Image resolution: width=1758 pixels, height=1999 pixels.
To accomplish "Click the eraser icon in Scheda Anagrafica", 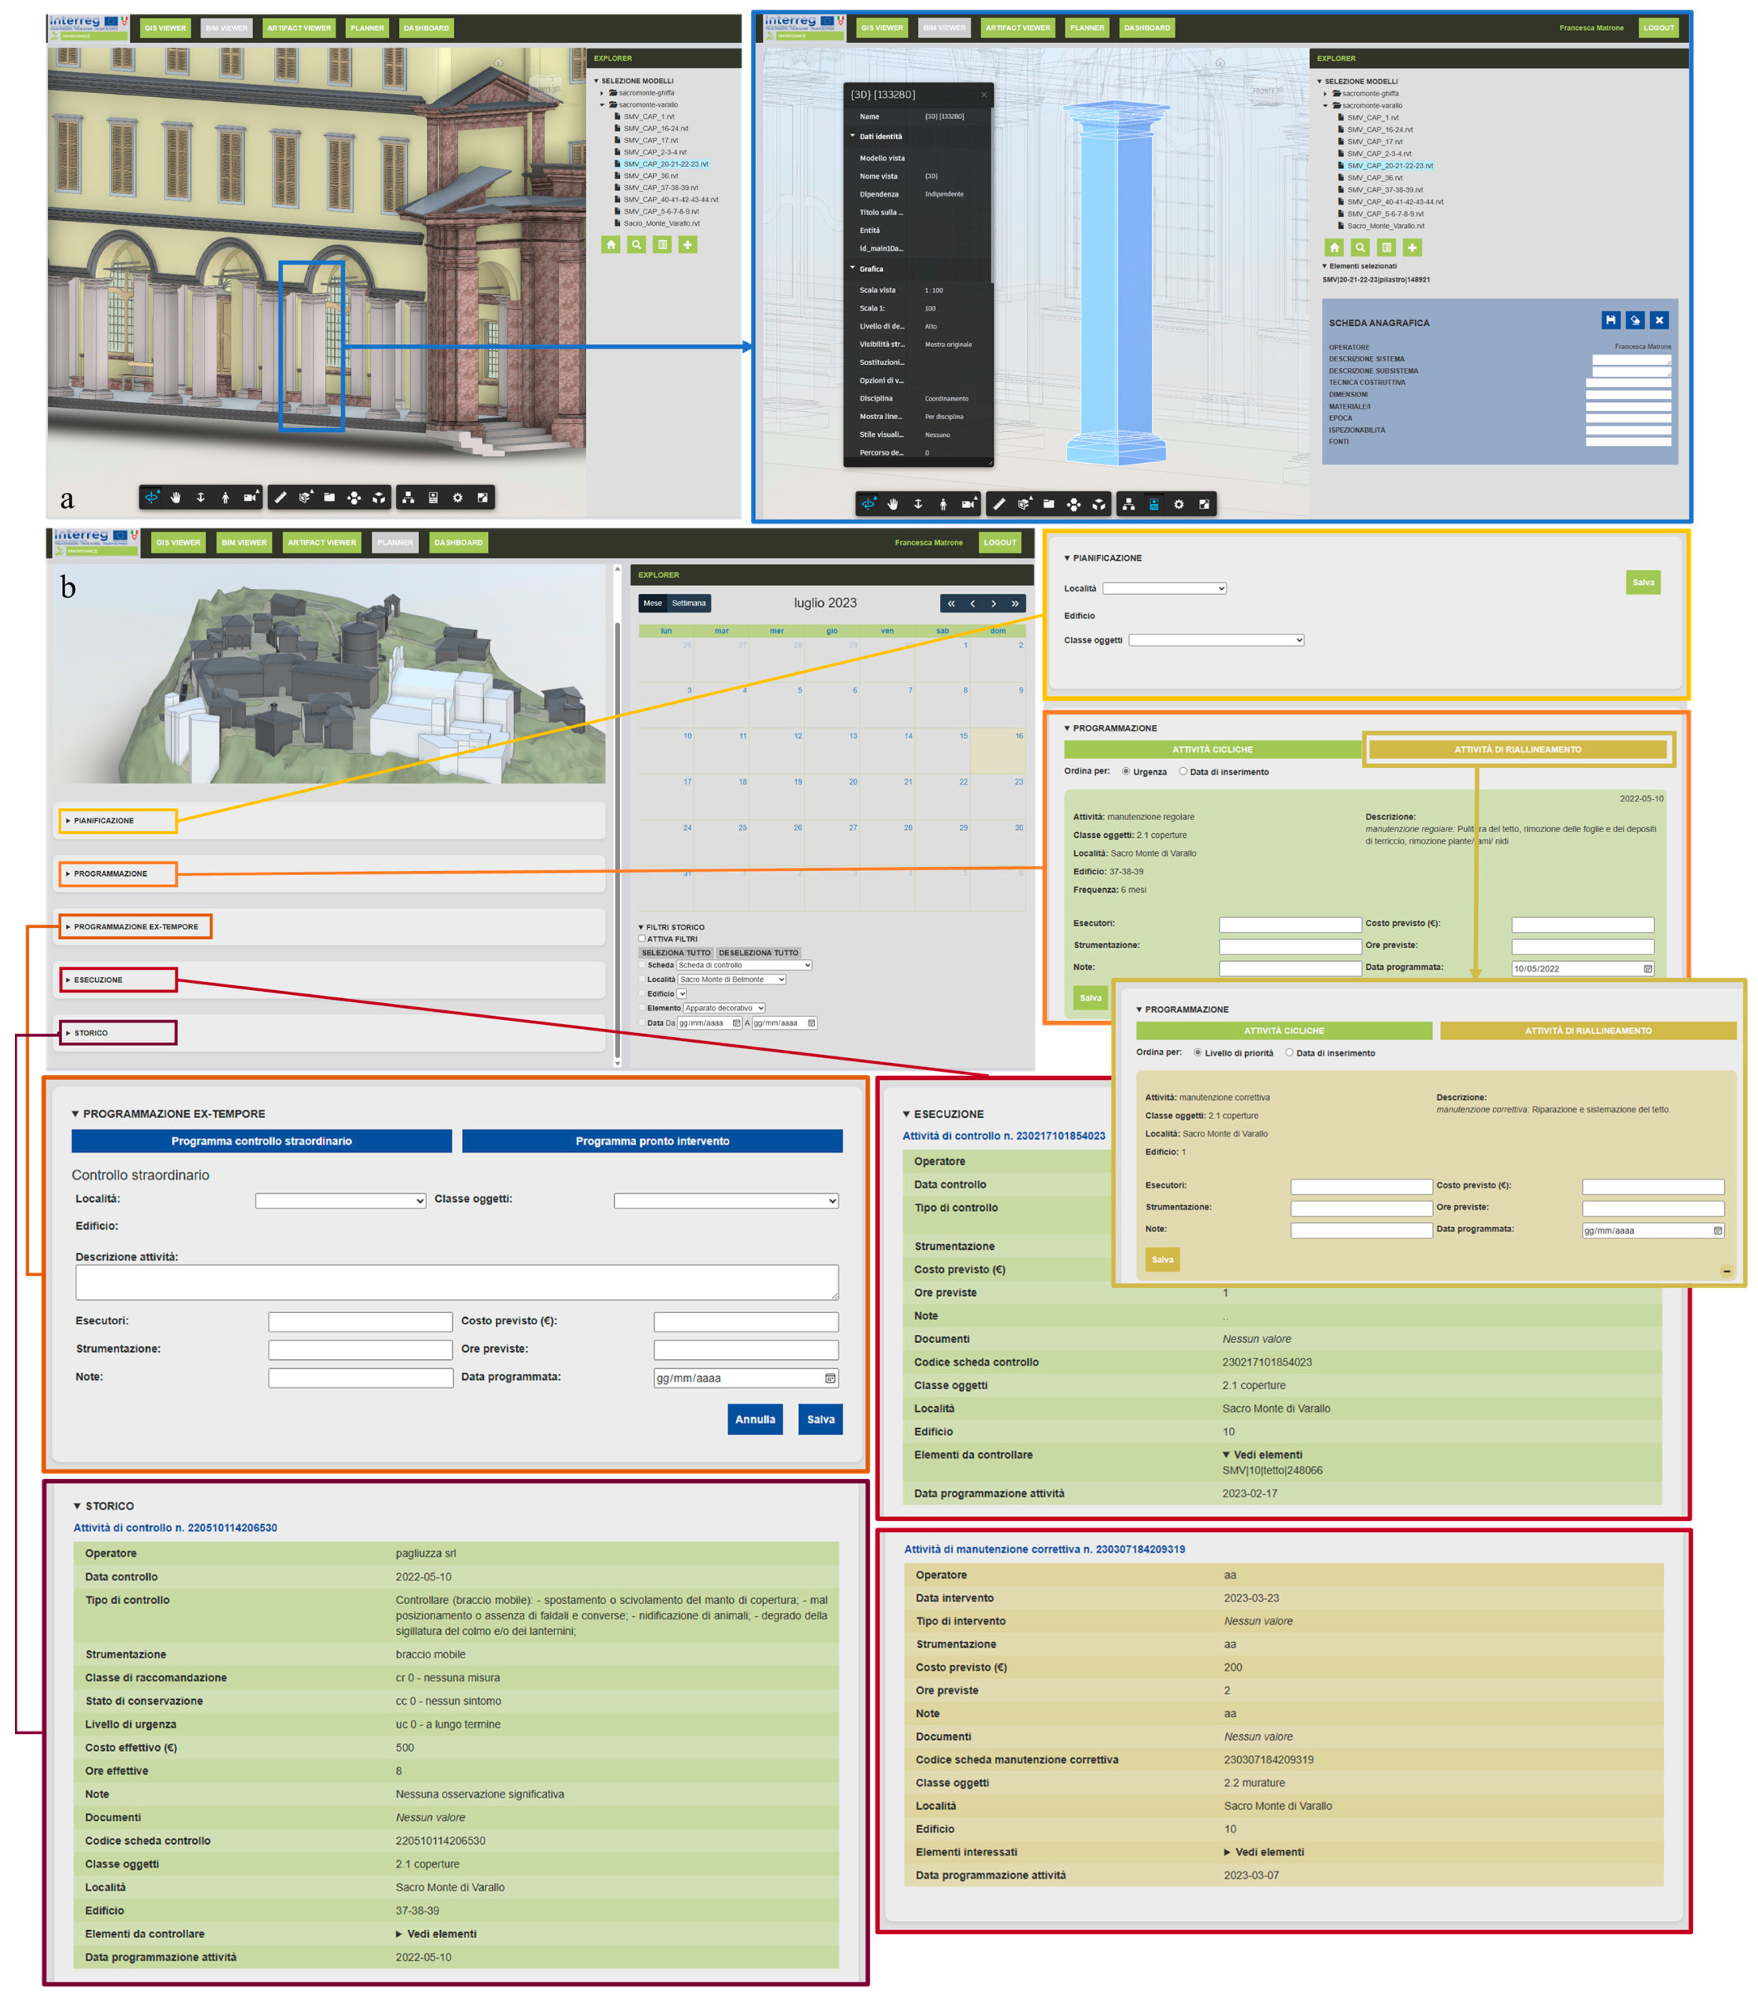I will 1634,320.
